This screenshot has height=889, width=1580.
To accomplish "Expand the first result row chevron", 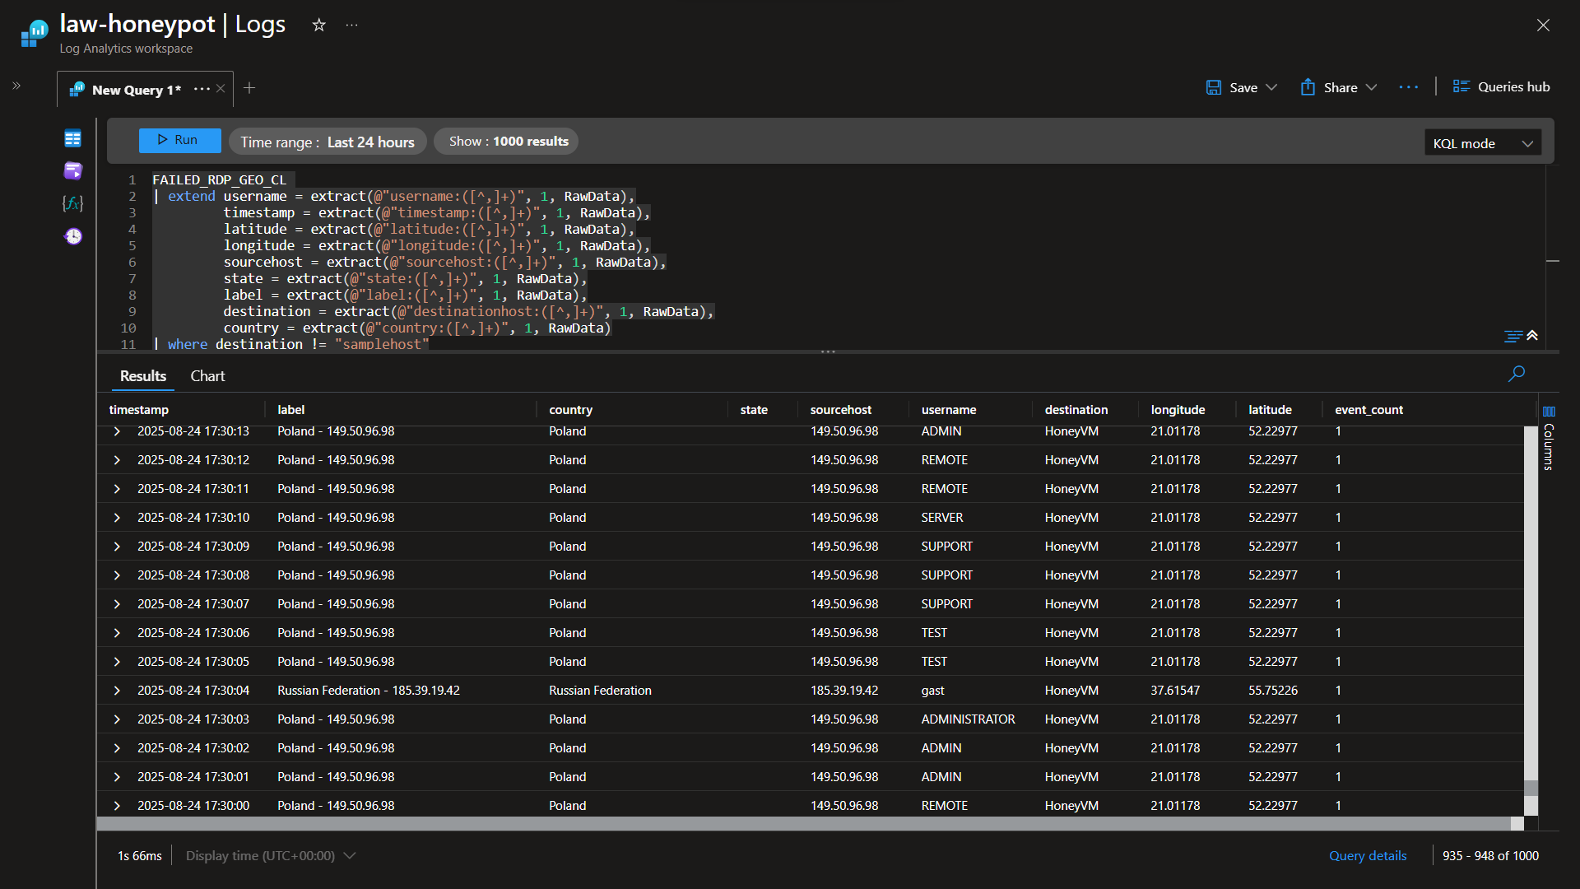I will [116, 431].
